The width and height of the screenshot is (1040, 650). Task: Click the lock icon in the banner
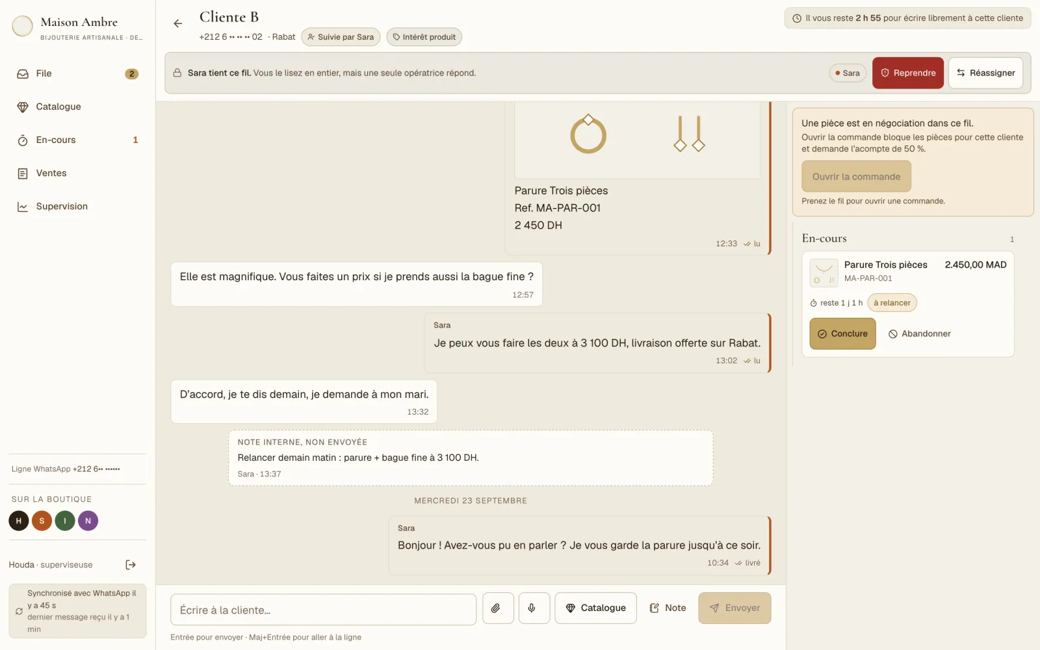(x=177, y=73)
